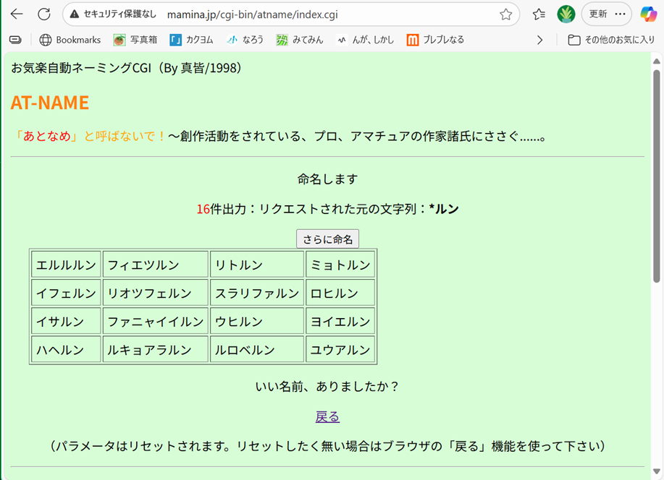Click the 更新 update button
664x480 pixels.
click(598, 14)
